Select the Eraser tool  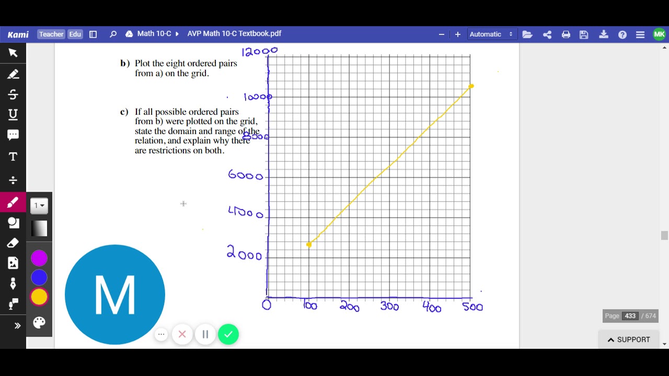point(13,243)
